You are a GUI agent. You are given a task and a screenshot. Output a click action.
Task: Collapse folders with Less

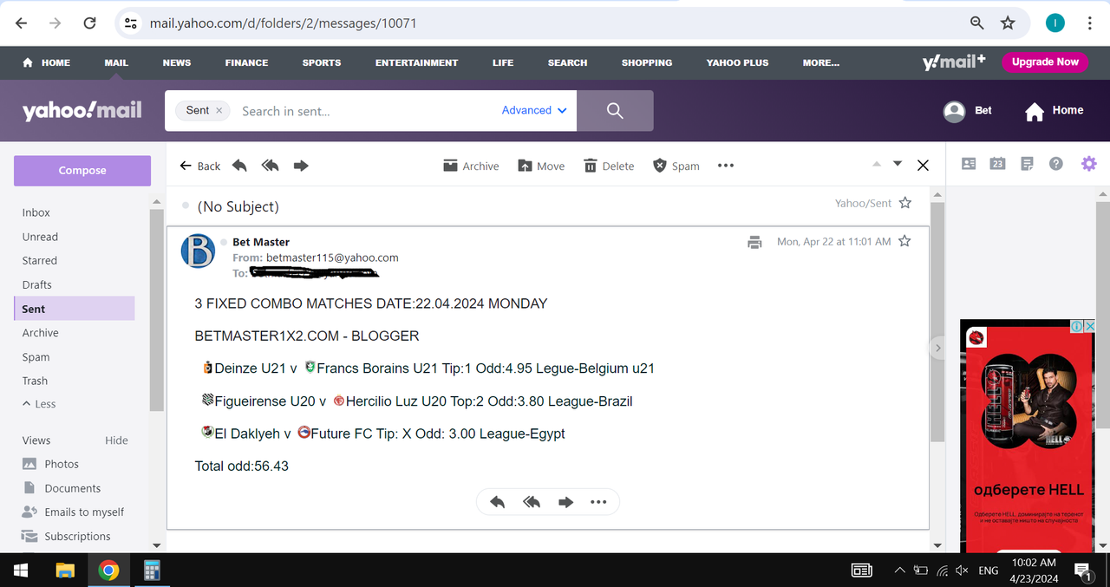click(39, 404)
